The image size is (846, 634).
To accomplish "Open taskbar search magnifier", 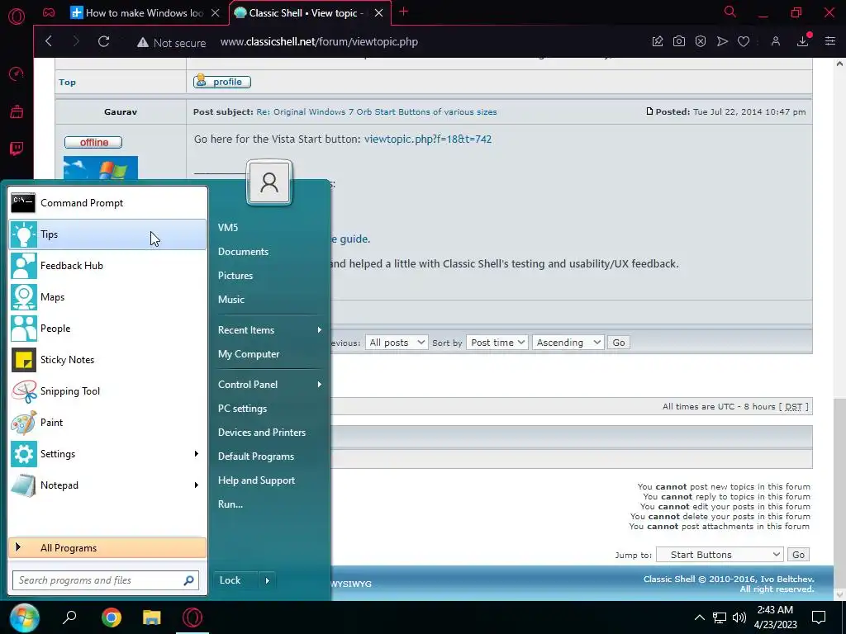I will tap(69, 617).
